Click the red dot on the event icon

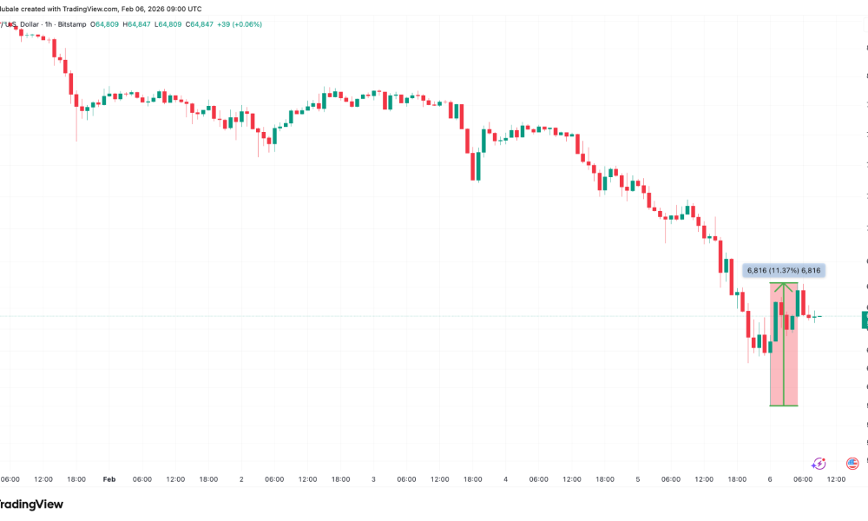pos(824,459)
